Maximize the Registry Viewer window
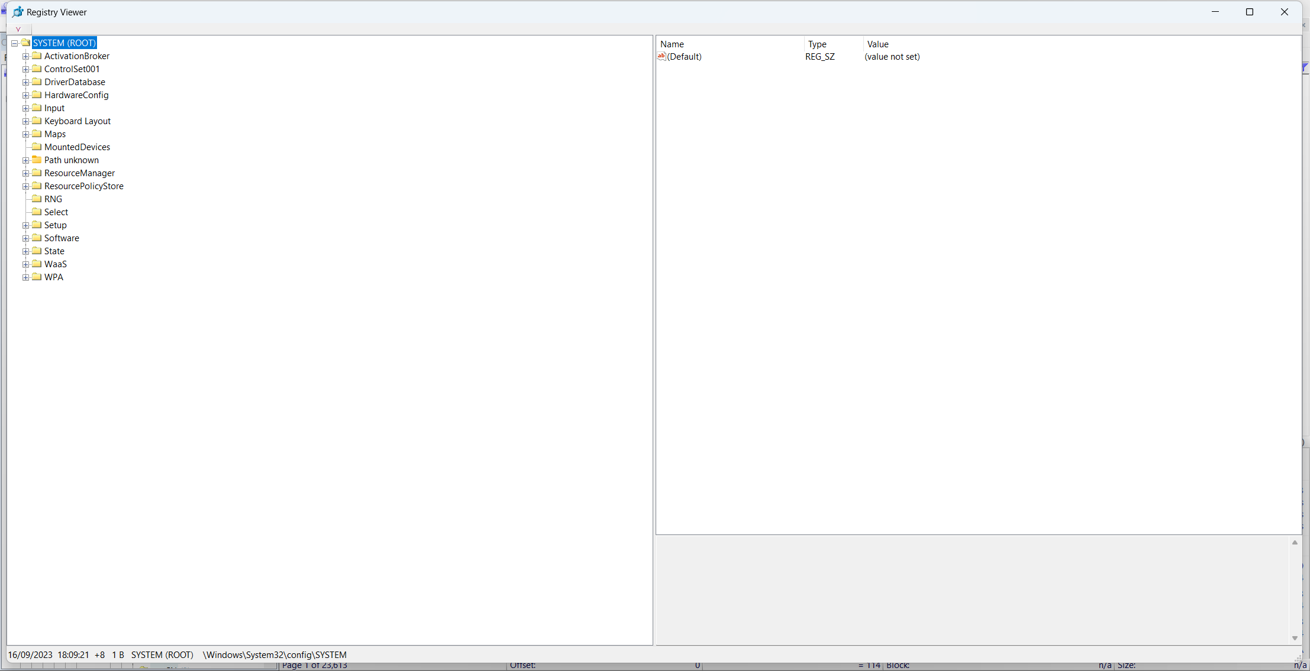 click(x=1250, y=12)
